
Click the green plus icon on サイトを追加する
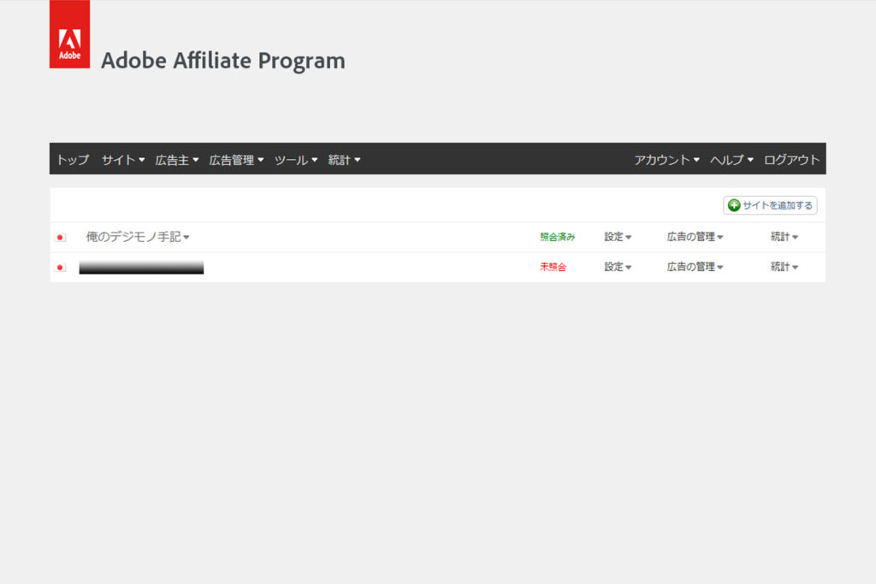point(734,205)
